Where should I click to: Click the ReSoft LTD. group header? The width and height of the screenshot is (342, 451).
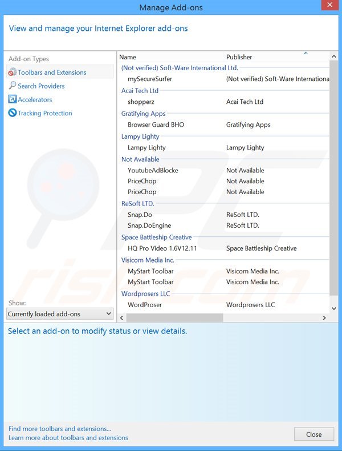pos(138,203)
